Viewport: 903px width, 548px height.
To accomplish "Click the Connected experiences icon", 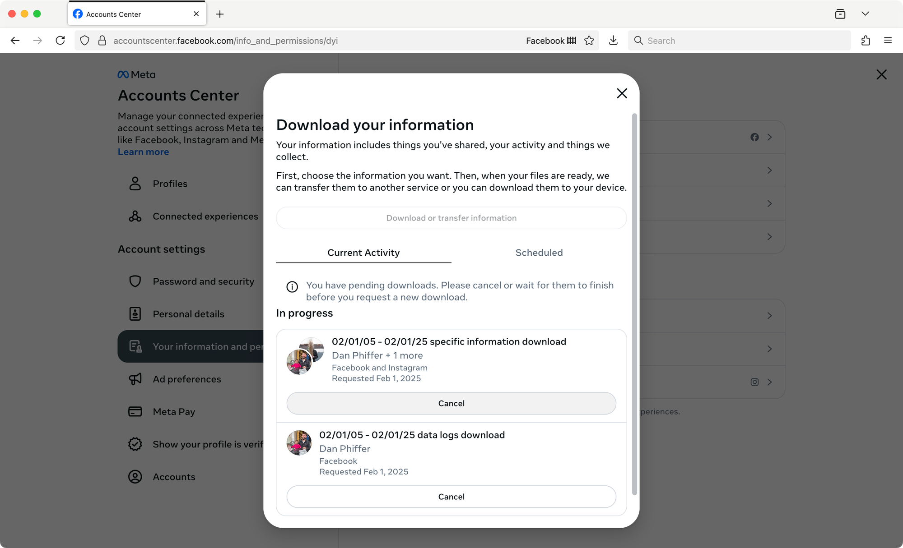I will click(135, 216).
